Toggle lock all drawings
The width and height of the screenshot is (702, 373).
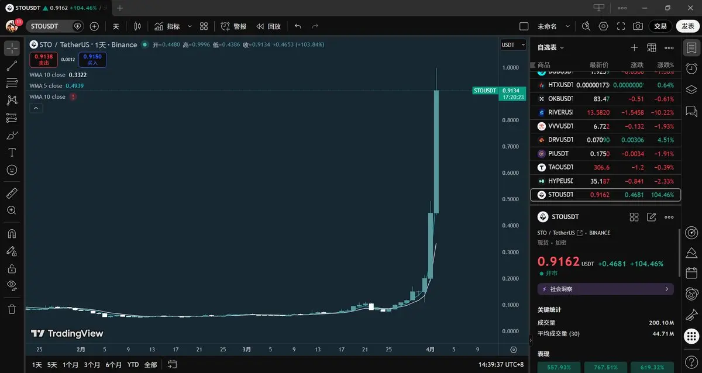point(12,269)
